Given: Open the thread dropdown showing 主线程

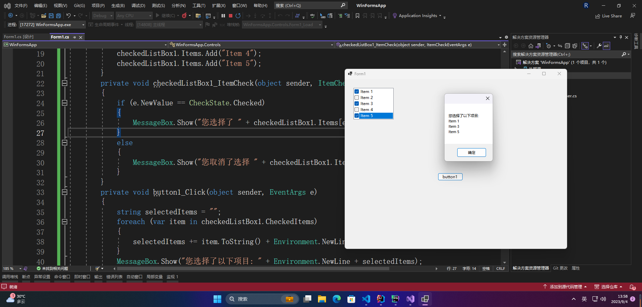Looking at the screenshot, I should 169,25.
